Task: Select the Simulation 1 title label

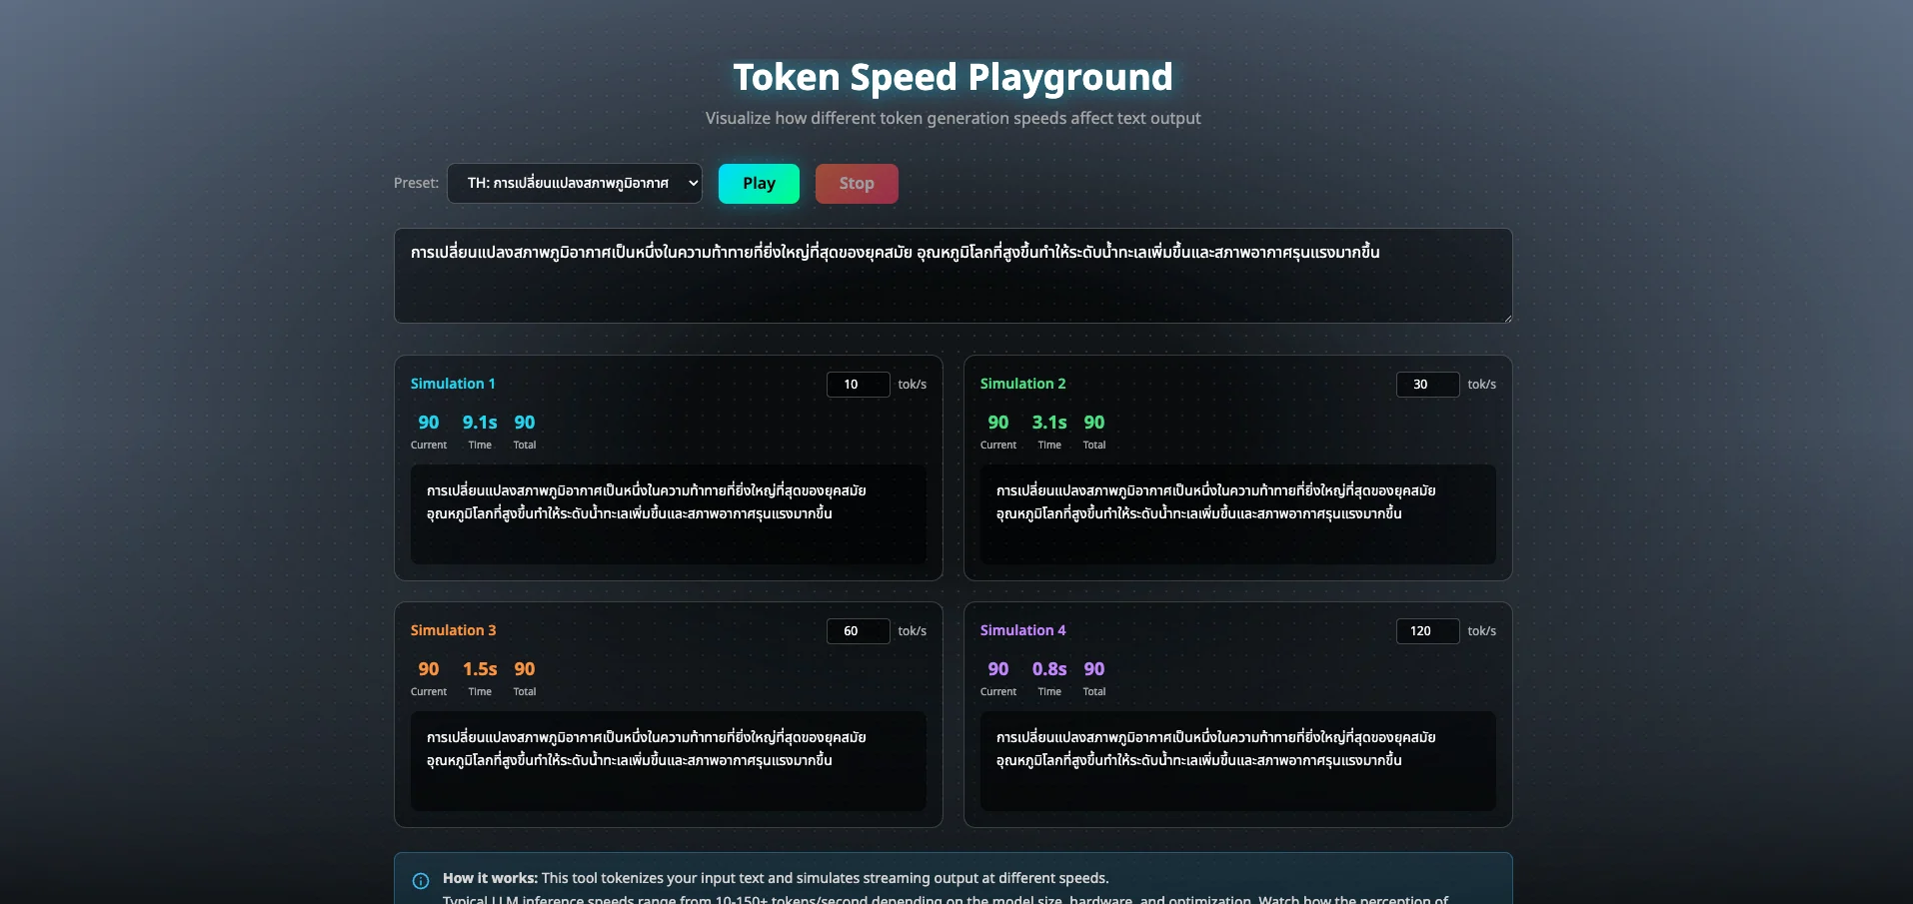Action: click(453, 384)
